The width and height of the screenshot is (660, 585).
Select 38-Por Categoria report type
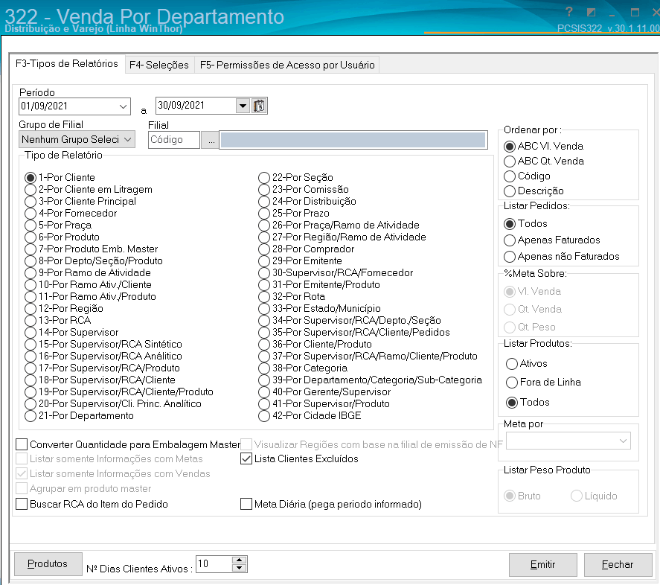pyautogui.click(x=264, y=368)
